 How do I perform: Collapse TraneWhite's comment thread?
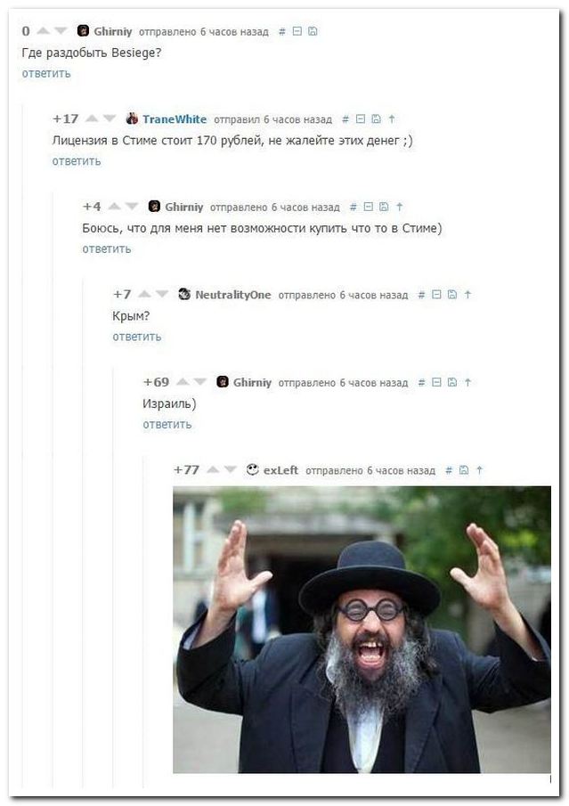pos(361,119)
